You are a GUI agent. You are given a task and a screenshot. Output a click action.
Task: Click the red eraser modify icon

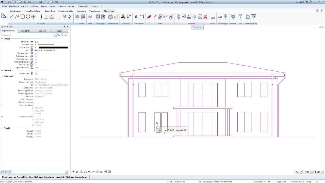coord(149,17)
